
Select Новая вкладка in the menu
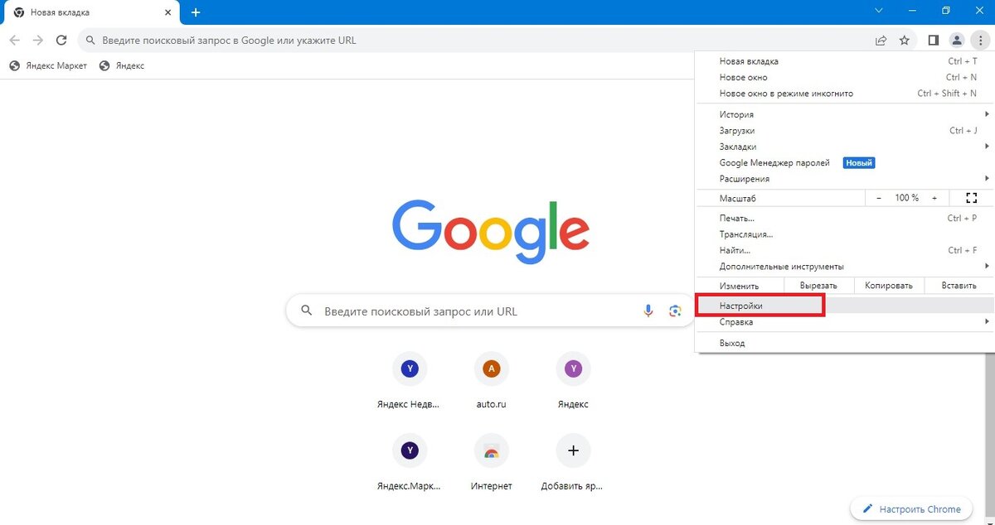(x=843, y=61)
